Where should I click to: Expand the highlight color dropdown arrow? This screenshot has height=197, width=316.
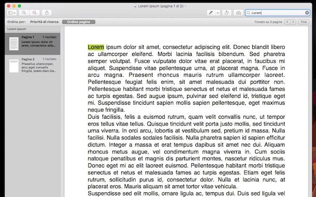click(218, 13)
